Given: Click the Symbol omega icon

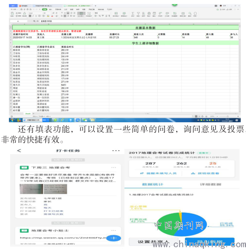Looking at the screenshot, I should point(195,13).
